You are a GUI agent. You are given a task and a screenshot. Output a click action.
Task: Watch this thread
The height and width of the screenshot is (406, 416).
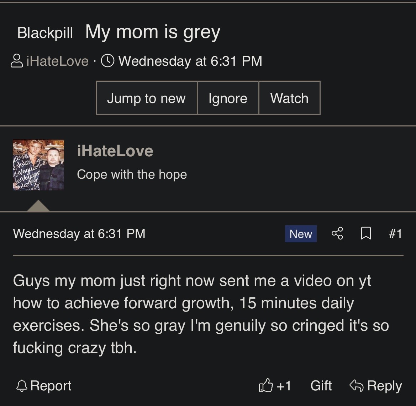(289, 98)
